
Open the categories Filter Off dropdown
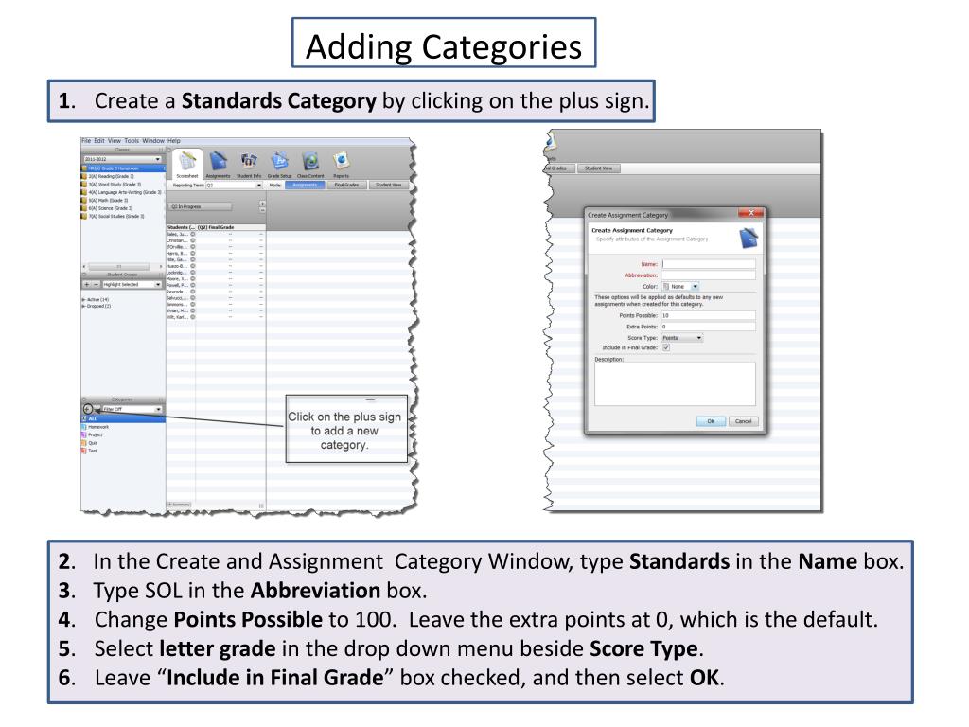tap(132, 409)
